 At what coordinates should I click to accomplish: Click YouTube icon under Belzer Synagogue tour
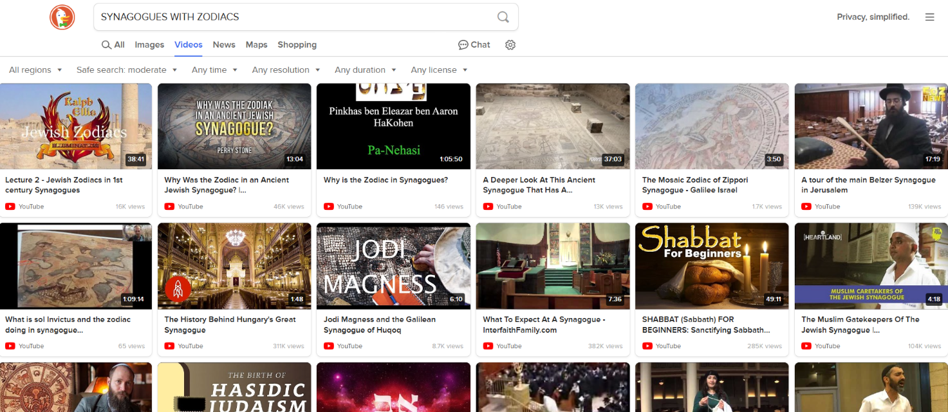coord(806,207)
